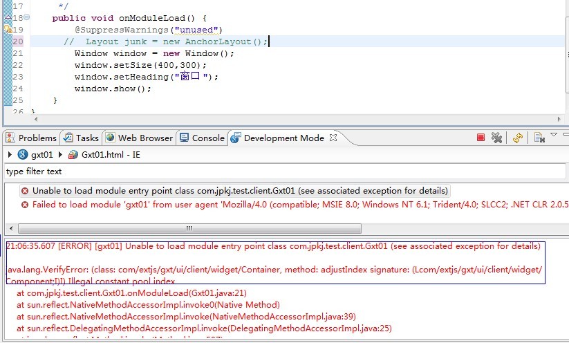Click the Console monitor icon

click(x=185, y=138)
